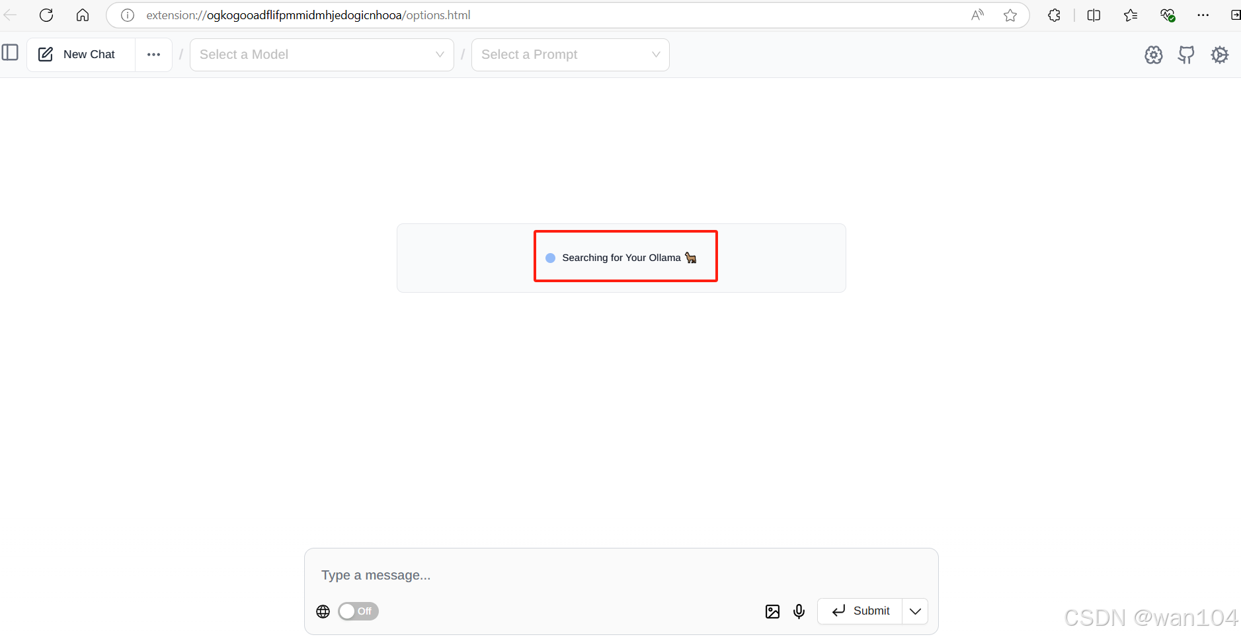This screenshot has width=1241, height=639.
Task: Open split screen icon in browser toolbar
Action: coord(1094,15)
